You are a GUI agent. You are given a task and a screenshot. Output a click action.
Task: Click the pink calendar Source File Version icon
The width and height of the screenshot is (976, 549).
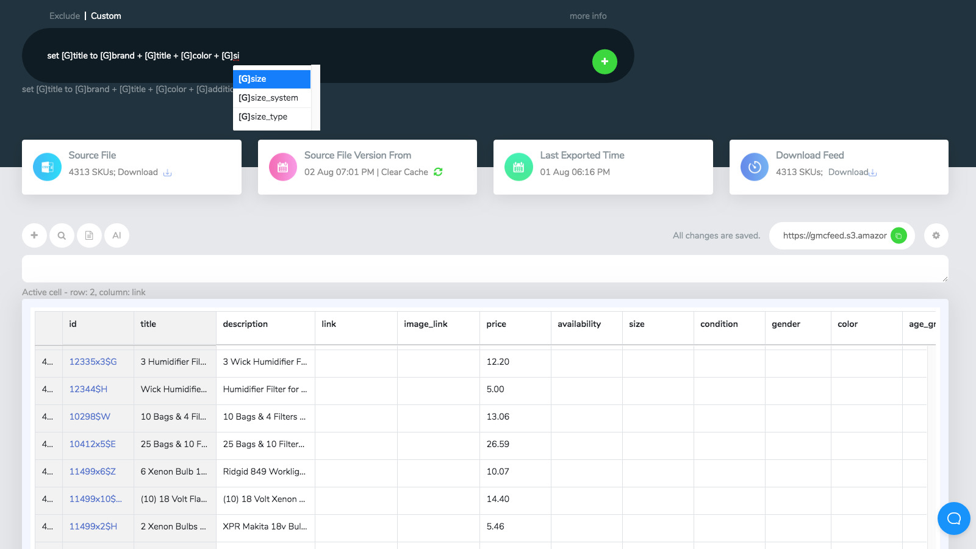[x=283, y=167]
